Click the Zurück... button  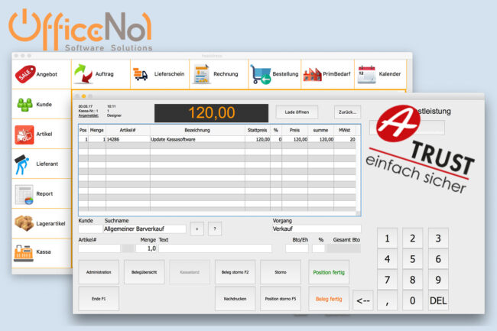(346, 112)
